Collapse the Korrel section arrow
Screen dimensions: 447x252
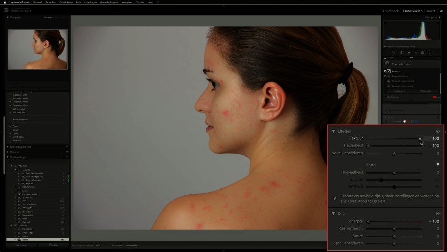click(438, 165)
